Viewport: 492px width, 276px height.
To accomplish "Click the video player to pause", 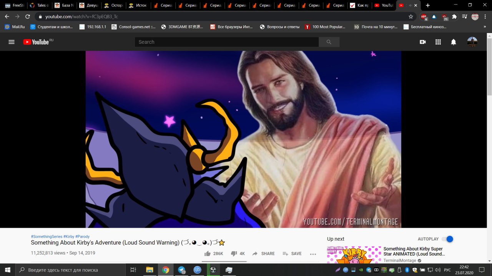I will (x=243, y=139).
